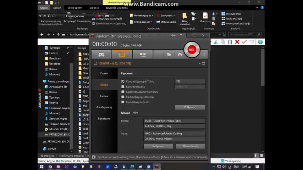The image size is (303, 170).
Task: Open Αντιγραφή σε dropdown
Action: pyautogui.click(x=141, y=22)
